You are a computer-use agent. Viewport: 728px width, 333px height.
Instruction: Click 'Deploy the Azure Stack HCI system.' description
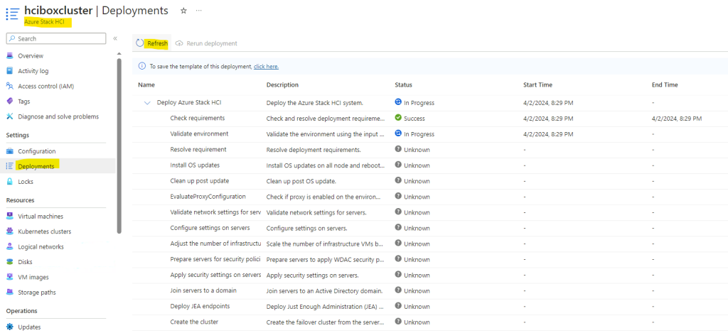(315, 103)
